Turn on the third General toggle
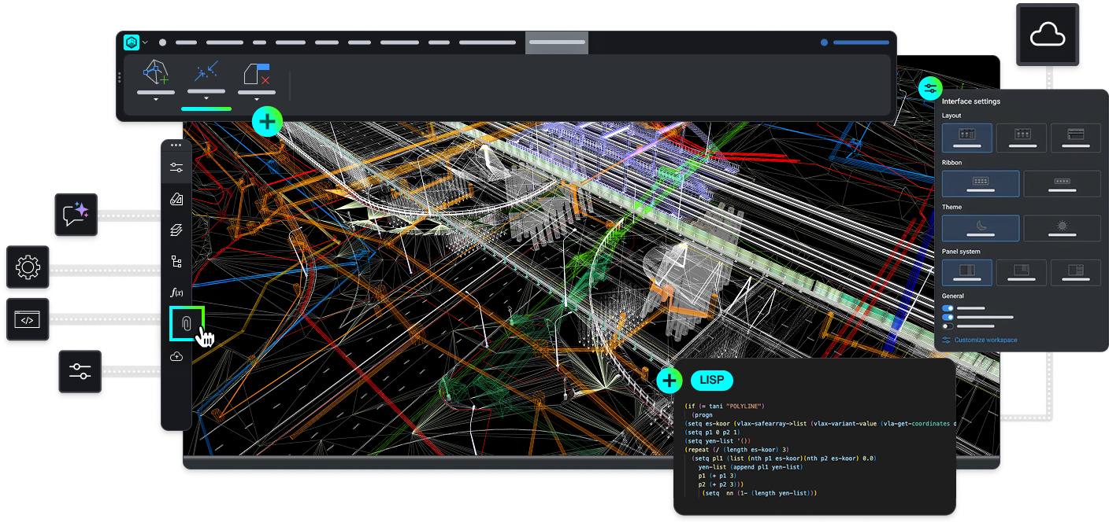Viewport: 1109px width, 530px height. click(x=948, y=326)
